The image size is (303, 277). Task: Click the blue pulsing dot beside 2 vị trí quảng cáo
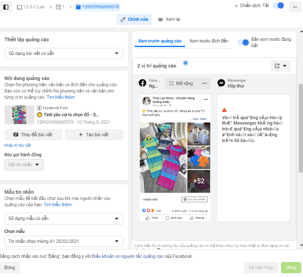pos(185,63)
